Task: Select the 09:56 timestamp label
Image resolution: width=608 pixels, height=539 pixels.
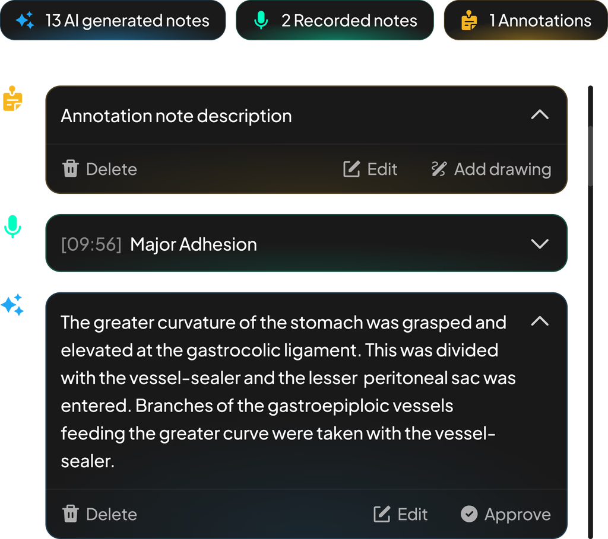Action: pyautogui.click(x=92, y=244)
